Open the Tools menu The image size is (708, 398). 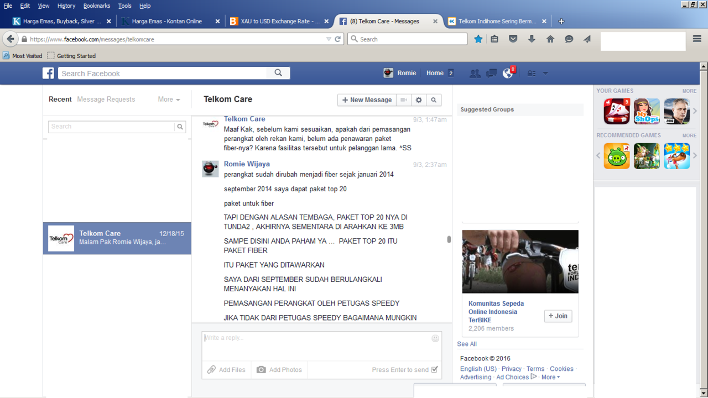click(x=125, y=6)
